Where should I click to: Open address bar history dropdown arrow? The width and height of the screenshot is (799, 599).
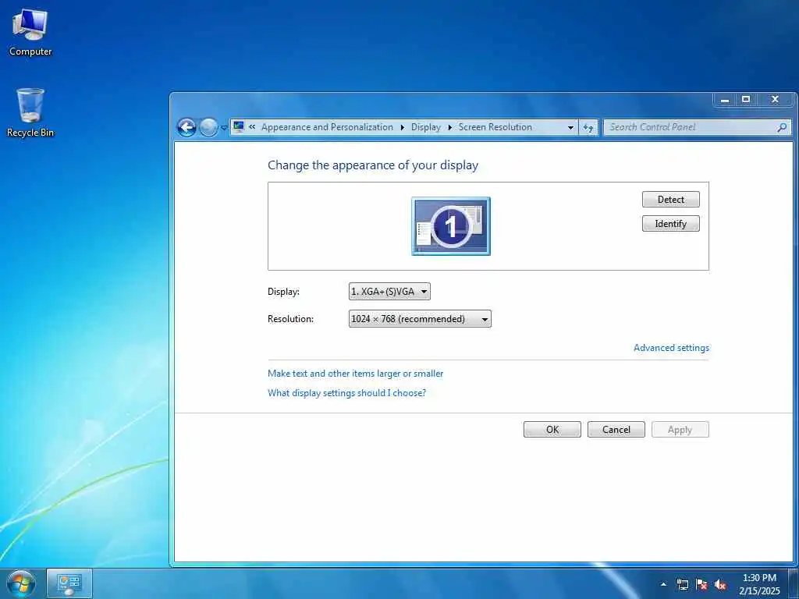pos(570,128)
